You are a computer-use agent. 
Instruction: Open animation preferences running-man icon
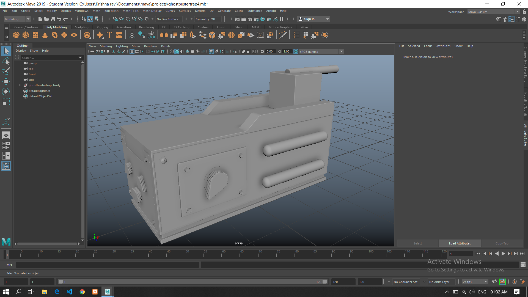tap(522, 282)
